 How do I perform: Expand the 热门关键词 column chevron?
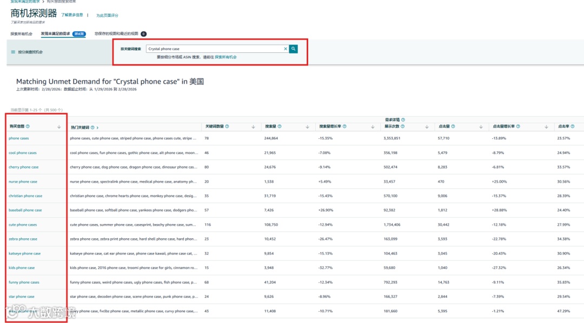point(97,127)
